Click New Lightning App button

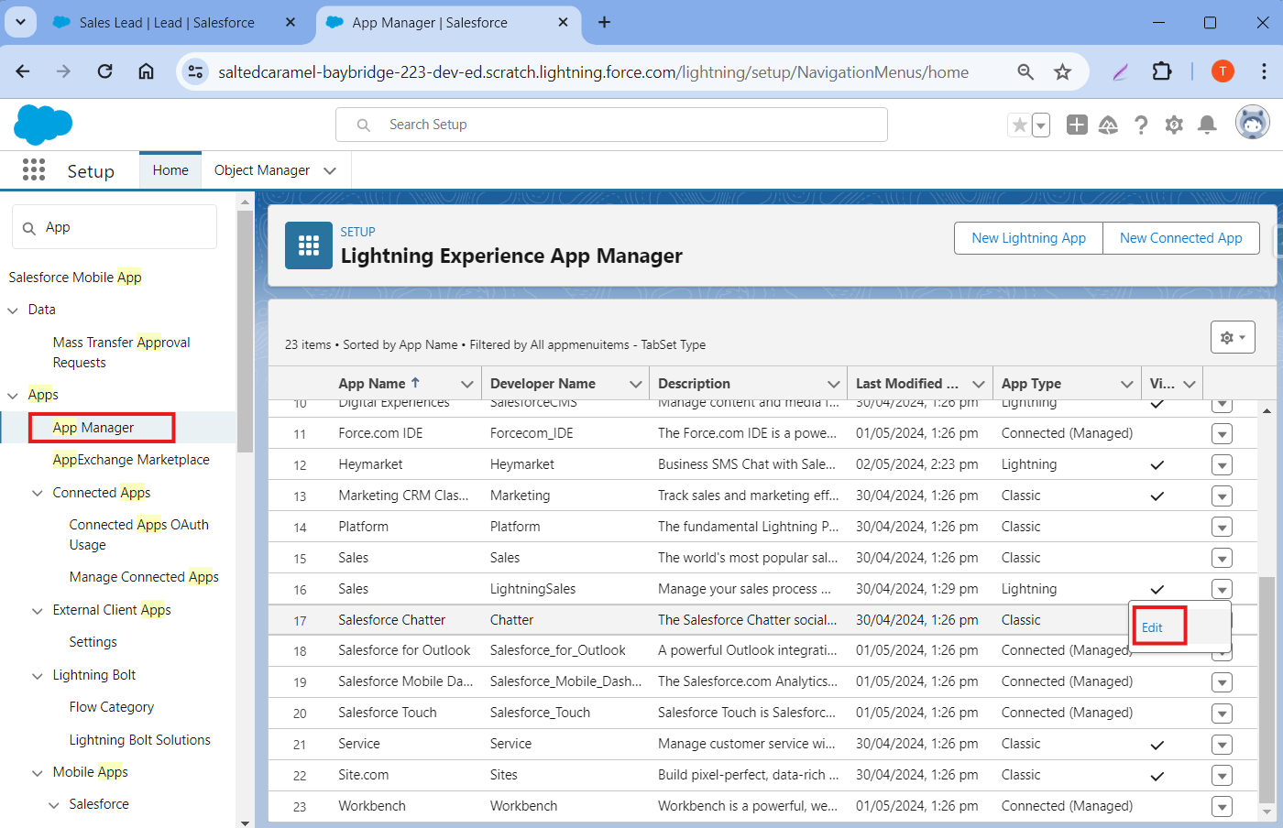pyautogui.click(x=1028, y=238)
